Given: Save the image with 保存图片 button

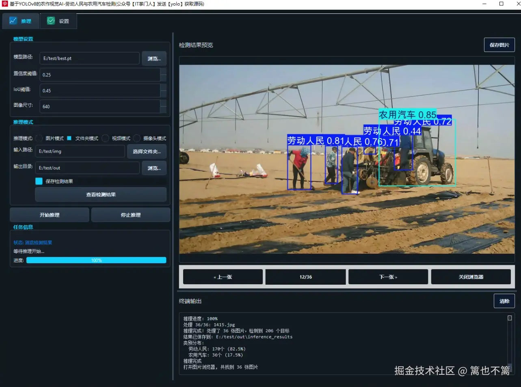Looking at the screenshot, I should coord(499,45).
